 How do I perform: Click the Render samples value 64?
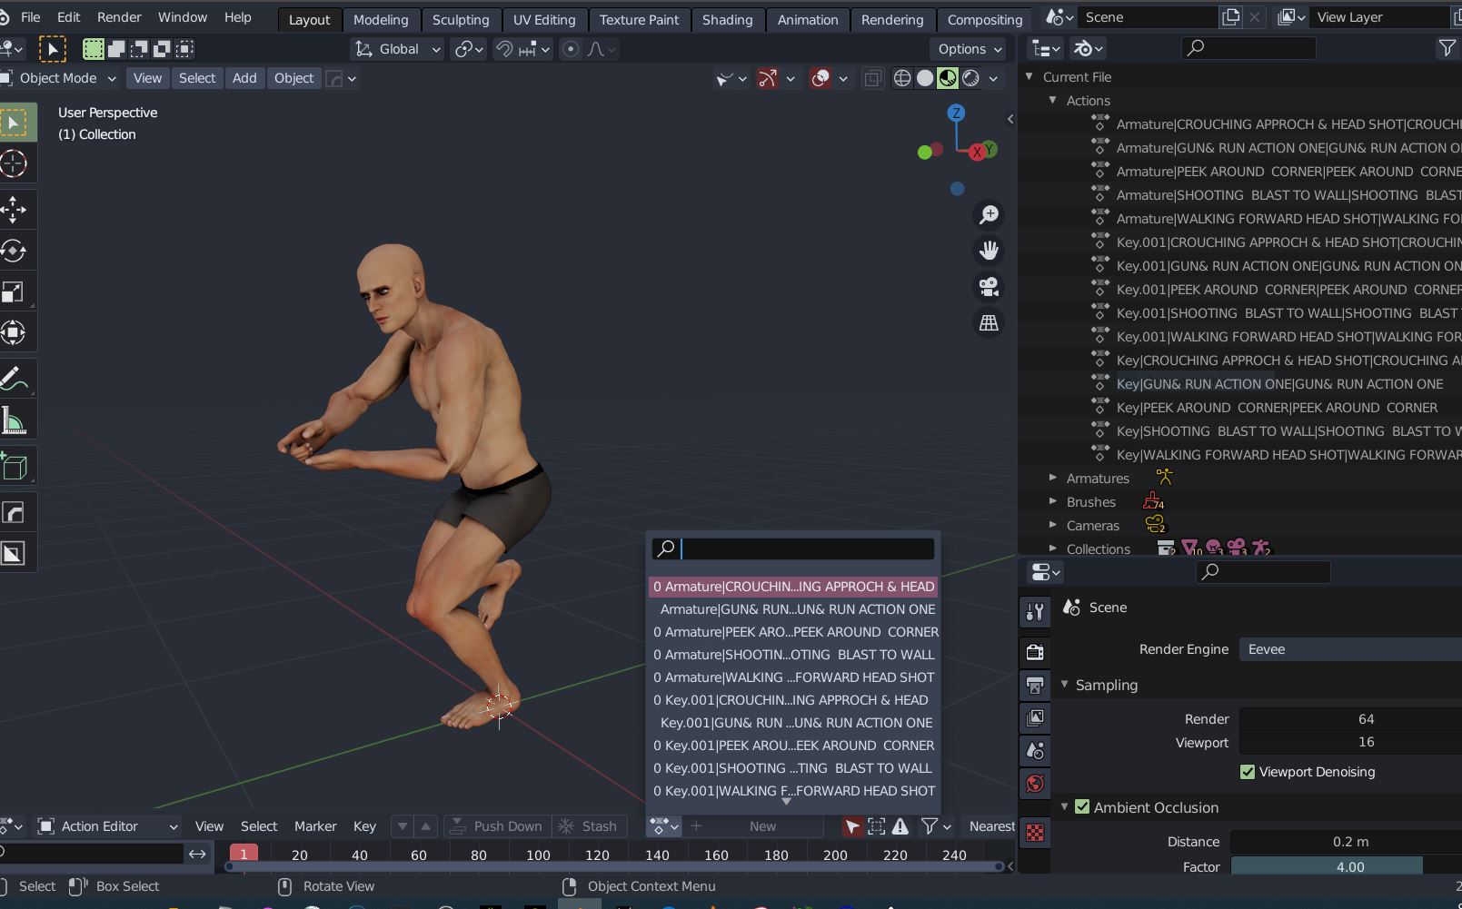click(x=1350, y=719)
